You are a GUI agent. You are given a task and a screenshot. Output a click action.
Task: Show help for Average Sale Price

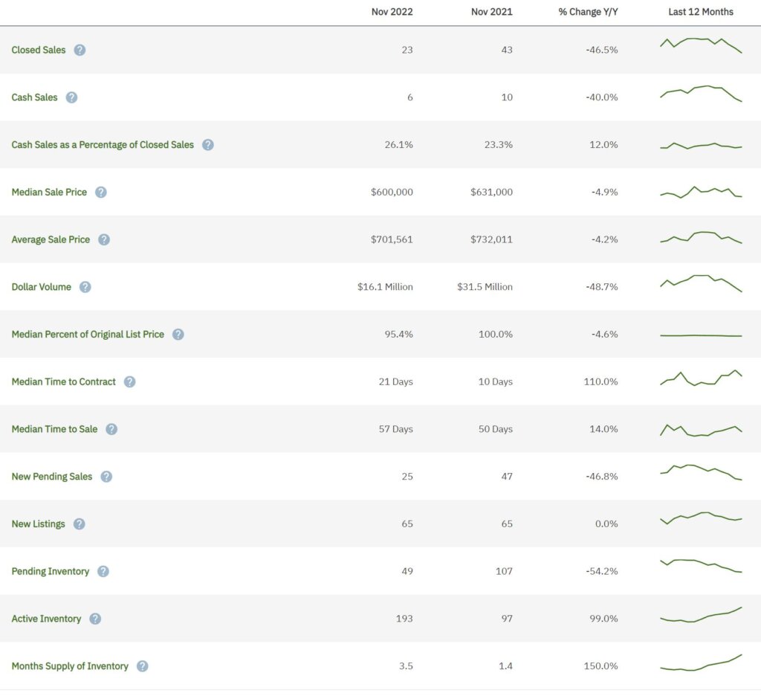pyautogui.click(x=104, y=239)
